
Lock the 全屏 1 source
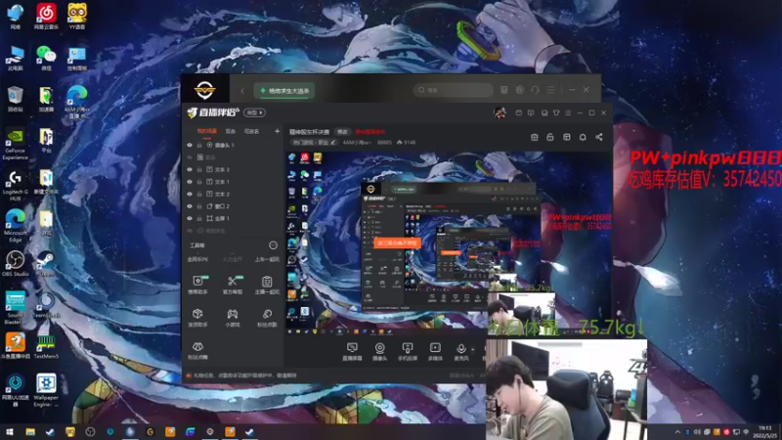click(x=199, y=218)
